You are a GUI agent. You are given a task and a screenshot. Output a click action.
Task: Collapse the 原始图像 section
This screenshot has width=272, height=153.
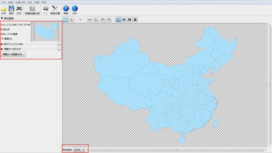[2, 18]
